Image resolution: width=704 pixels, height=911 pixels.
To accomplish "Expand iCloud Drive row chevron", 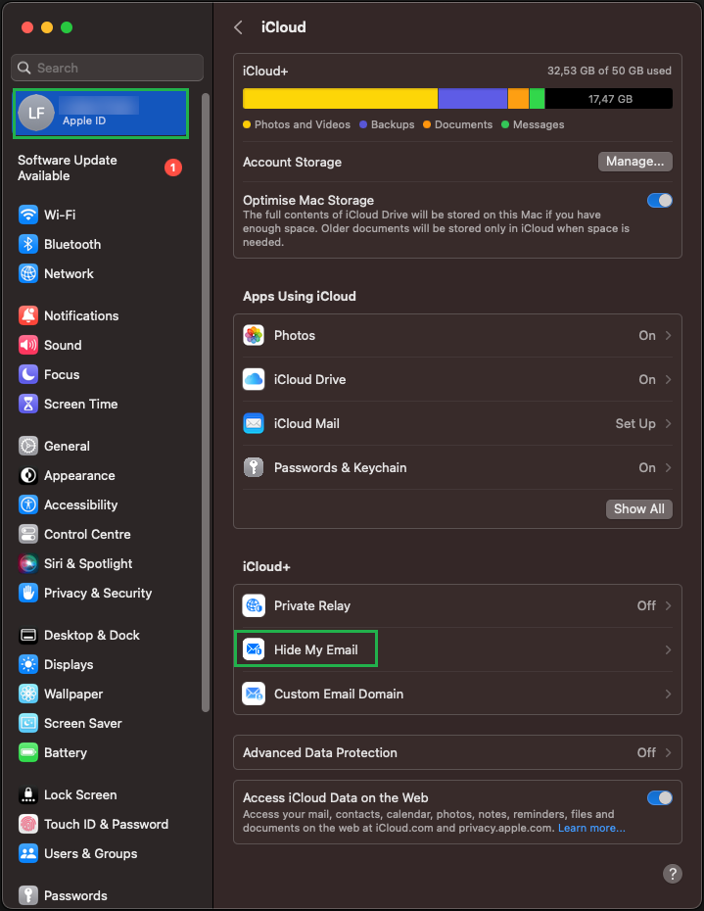I will pyautogui.click(x=668, y=379).
